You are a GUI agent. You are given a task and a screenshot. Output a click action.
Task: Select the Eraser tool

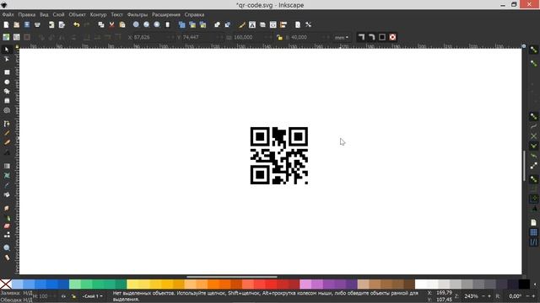click(7, 226)
